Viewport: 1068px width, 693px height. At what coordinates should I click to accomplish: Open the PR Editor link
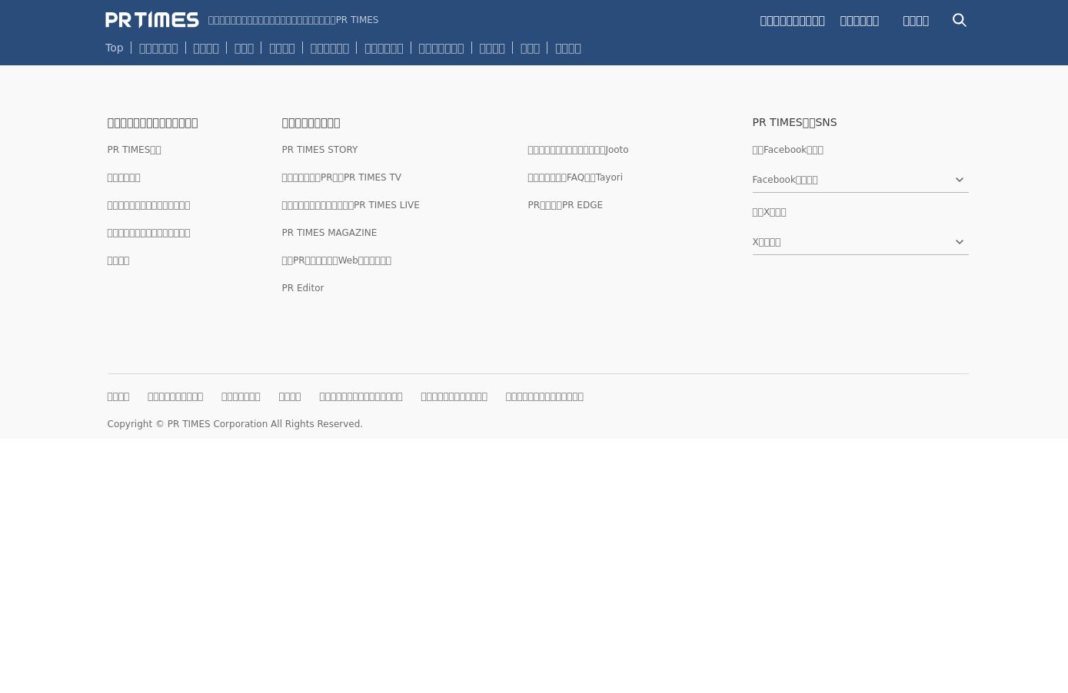[x=302, y=288]
